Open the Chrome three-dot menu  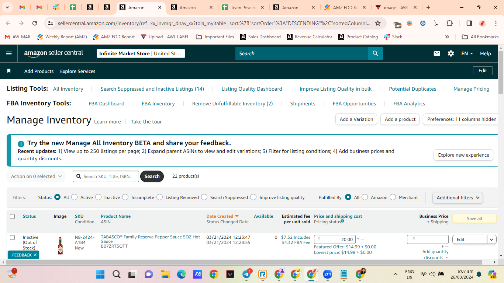coord(496,23)
